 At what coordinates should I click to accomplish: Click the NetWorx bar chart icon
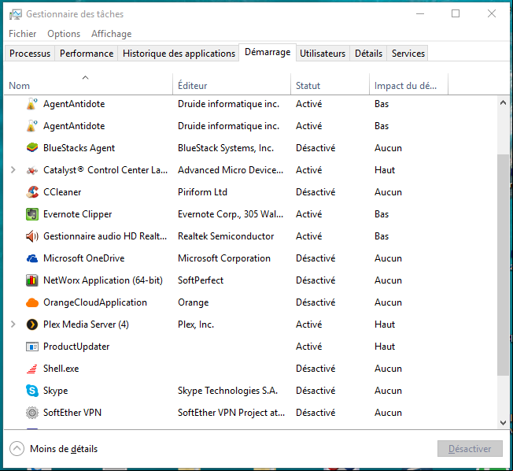pos(32,280)
